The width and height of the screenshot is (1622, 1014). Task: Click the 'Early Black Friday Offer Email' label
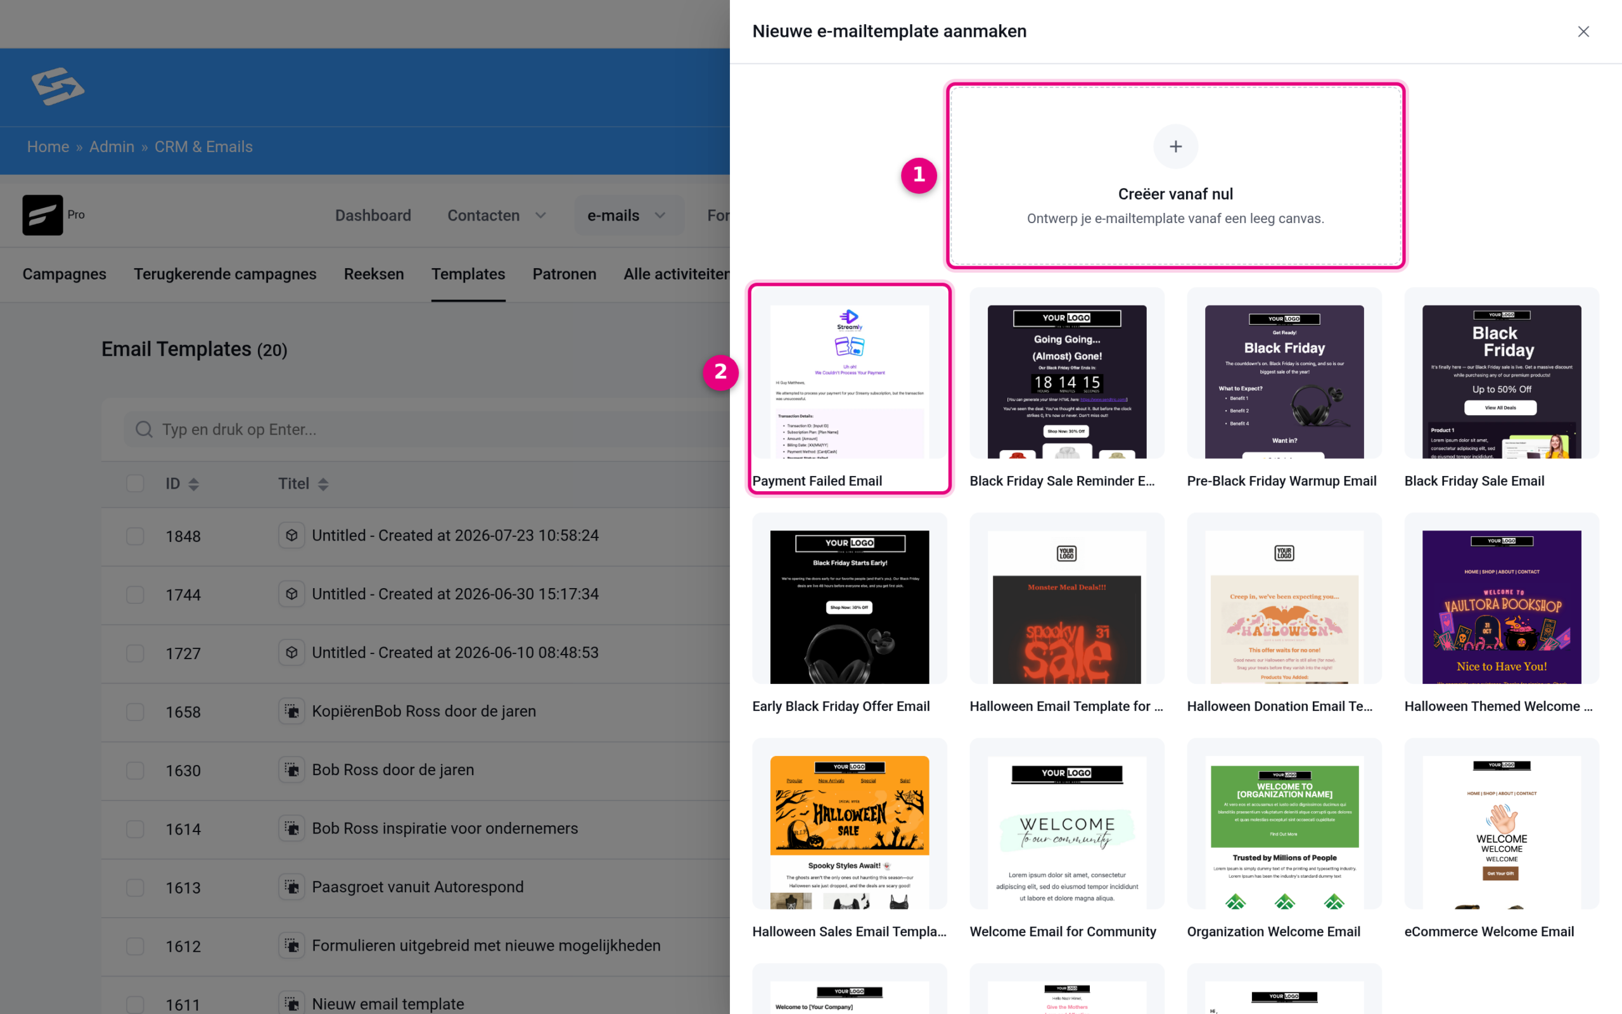point(841,706)
